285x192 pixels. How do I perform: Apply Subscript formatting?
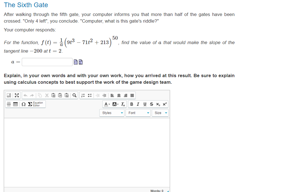tap(158, 104)
